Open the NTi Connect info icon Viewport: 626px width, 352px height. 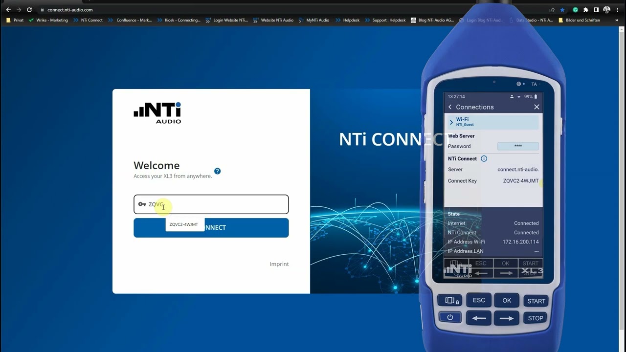click(484, 159)
